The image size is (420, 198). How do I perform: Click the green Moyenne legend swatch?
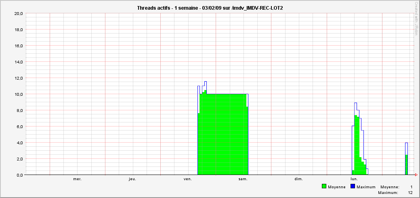[324, 187]
